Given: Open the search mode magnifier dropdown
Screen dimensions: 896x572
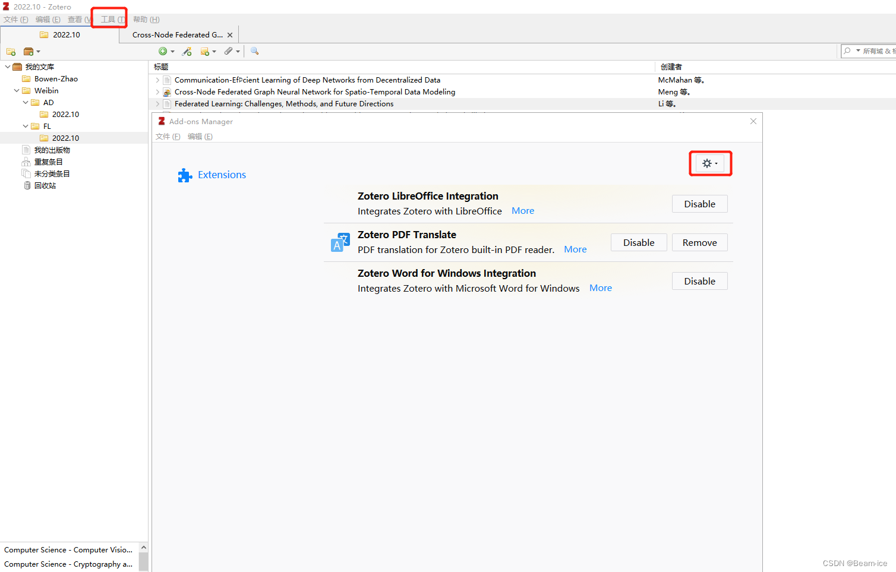Looking at the screenshot, I should (851, 51).
